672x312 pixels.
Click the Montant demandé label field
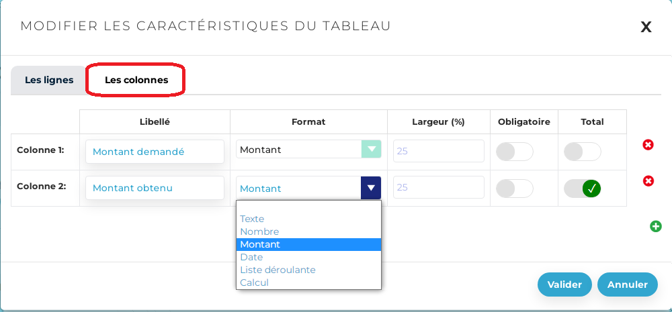coord(155,152)
